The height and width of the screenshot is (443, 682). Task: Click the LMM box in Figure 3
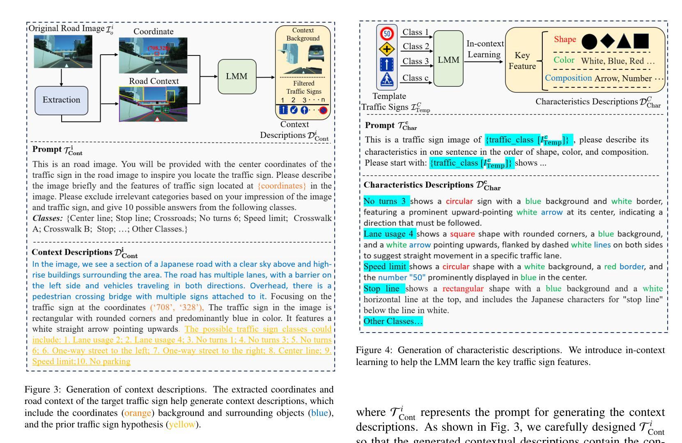click(237, 76)
